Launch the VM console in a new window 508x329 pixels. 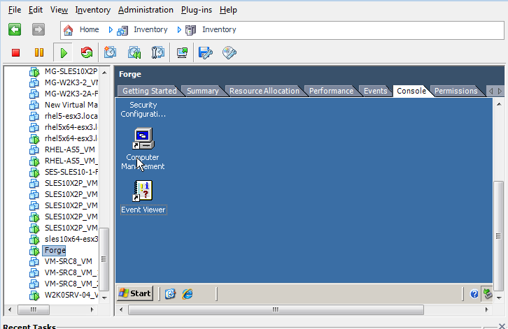182,52
